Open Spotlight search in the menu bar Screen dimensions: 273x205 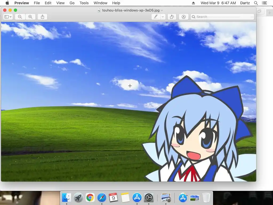(x=256, y=3)
